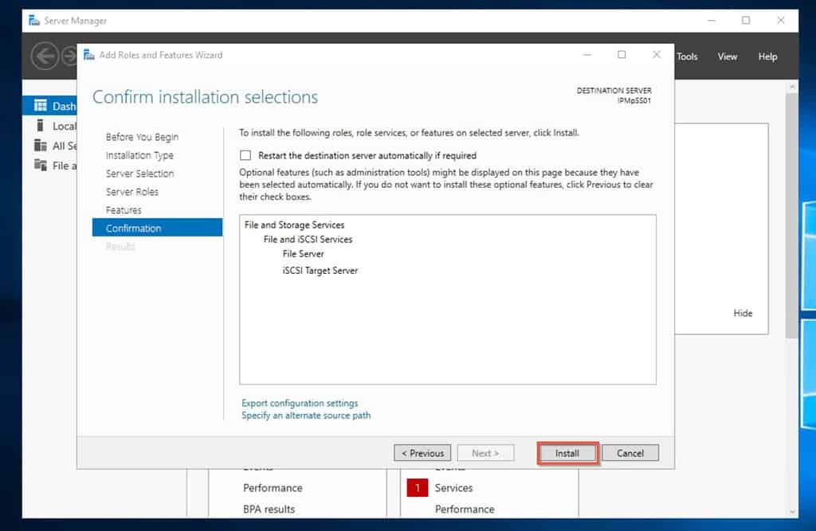Go to the Server Roles step
This screenshot has width=816, height=531.
pyautogui.click(x=131, y=191)
